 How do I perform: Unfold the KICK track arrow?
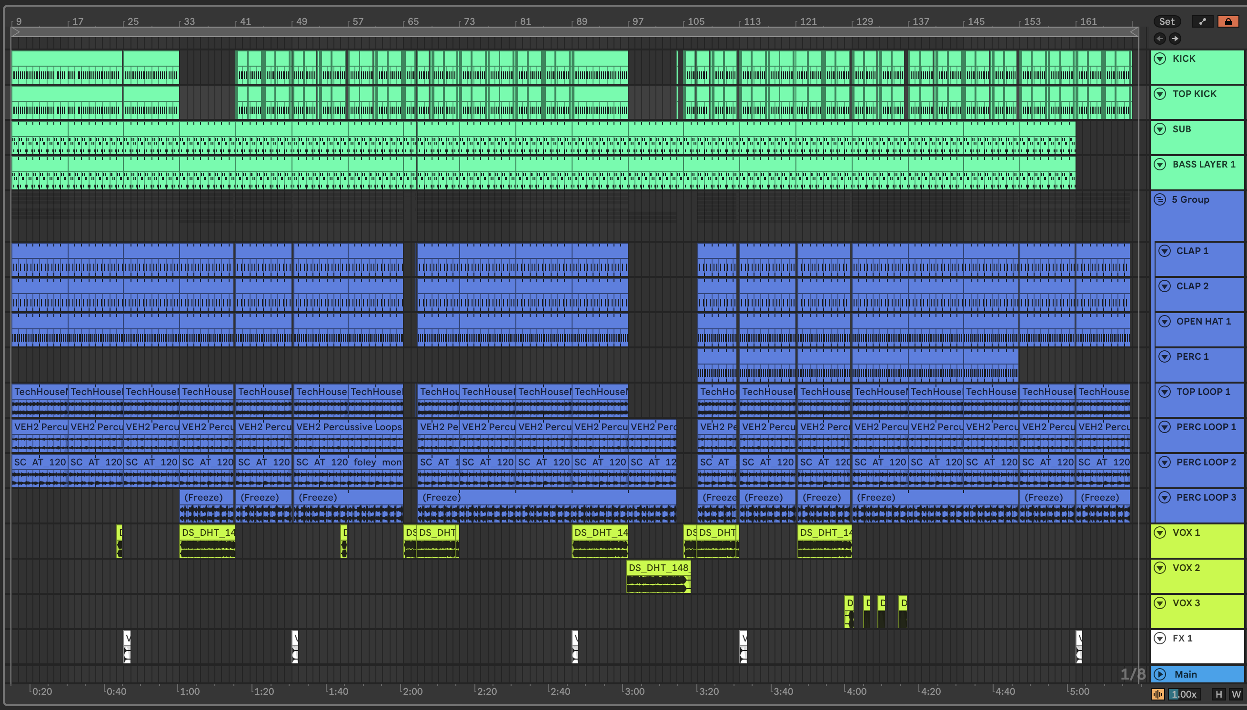pyautogui.click(x=1160, y=59)
